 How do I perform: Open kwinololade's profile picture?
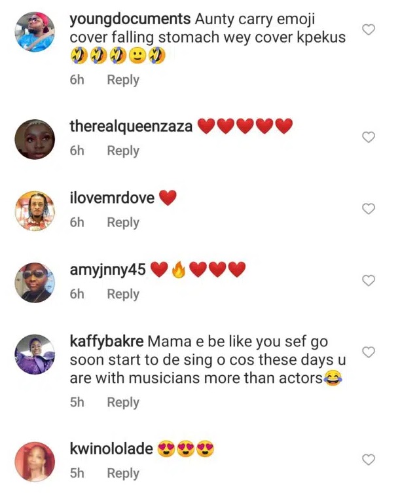(x=34, y=462)
